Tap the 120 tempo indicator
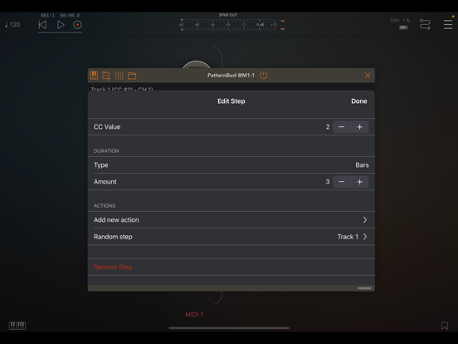458x344 pixels. 12,25
